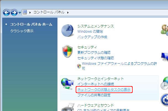The height and width of the screenshot is (111, 168).
Task: Open ネットワークとインターネット category heading
Action: click(101, 79)
